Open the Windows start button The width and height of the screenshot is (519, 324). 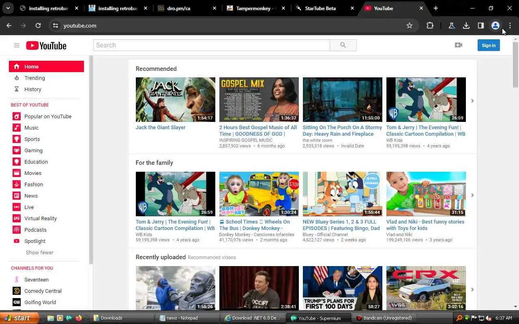pyautogui.click(x=20, y=318)
